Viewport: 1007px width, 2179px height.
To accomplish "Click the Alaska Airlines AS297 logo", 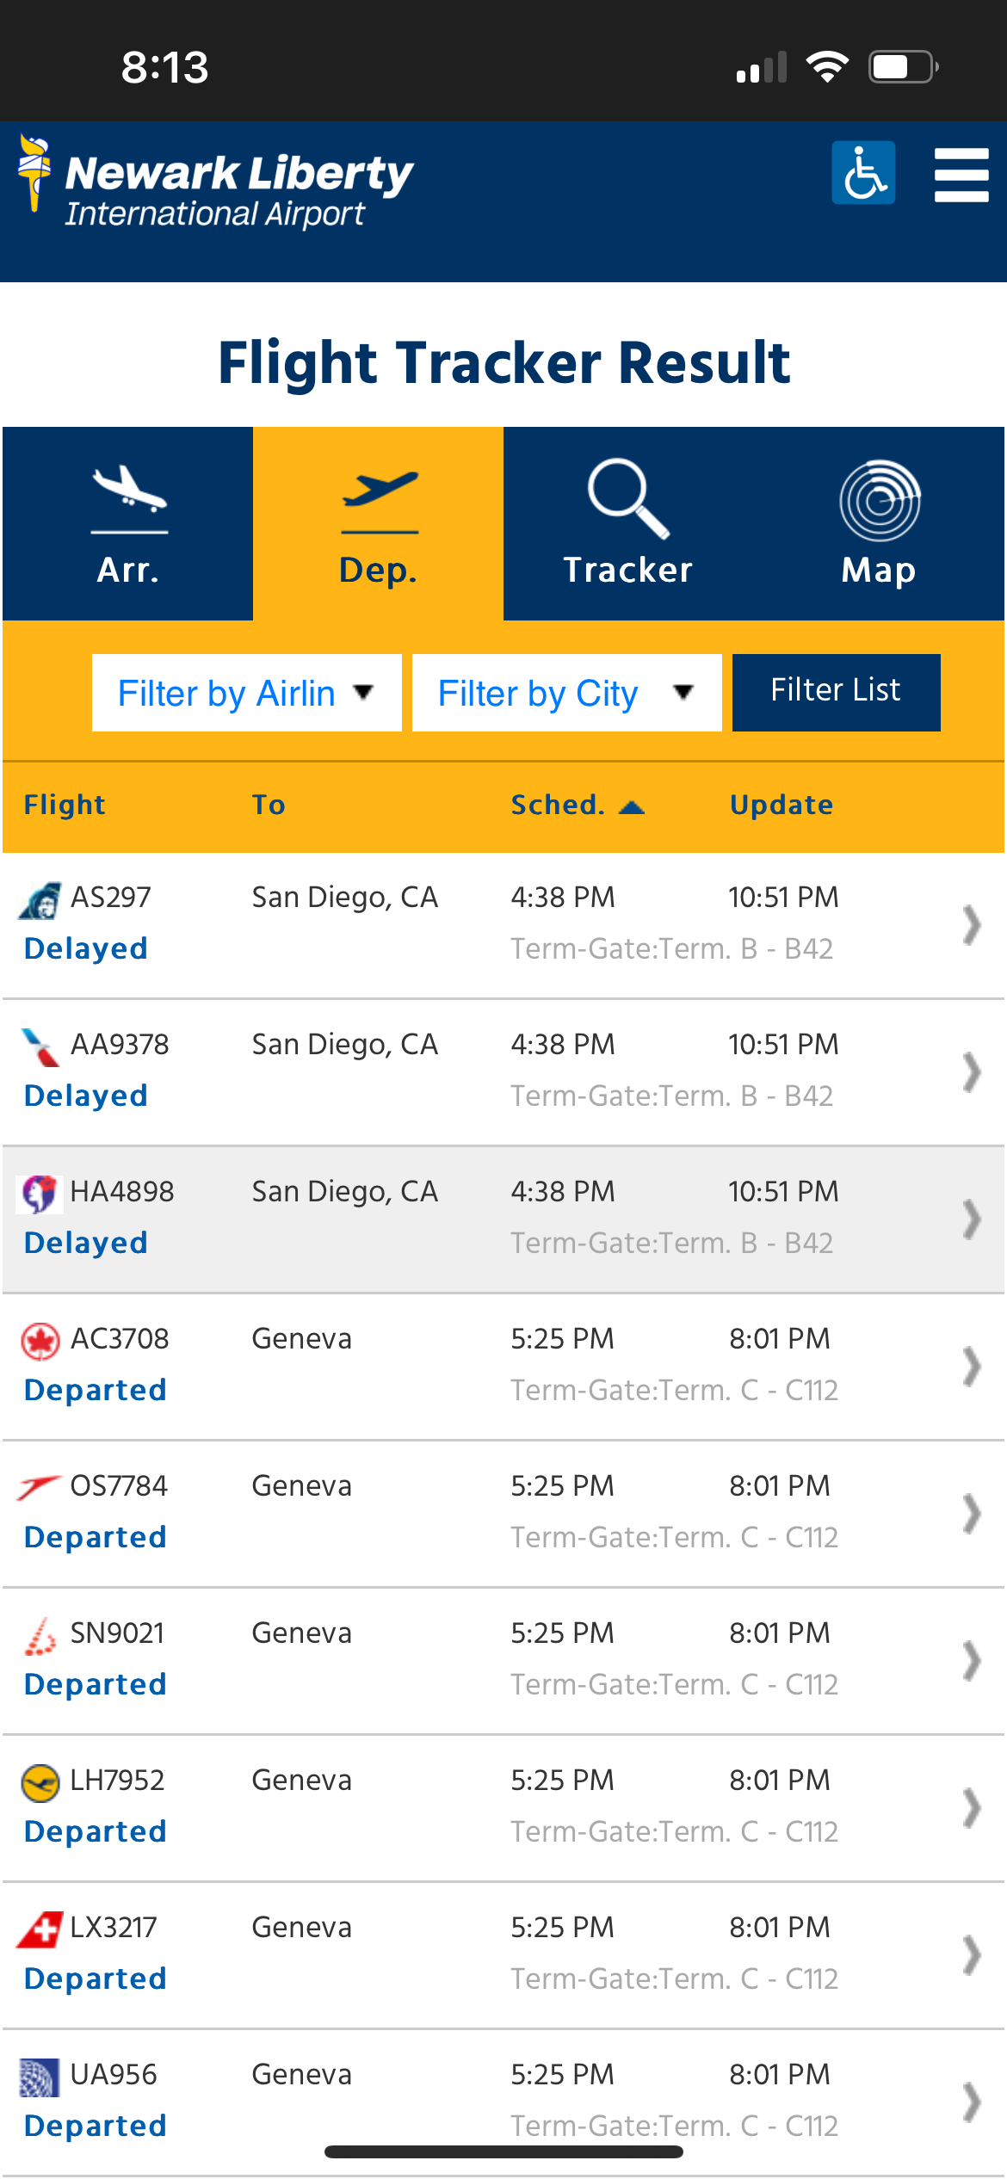I will pos(40,900).
